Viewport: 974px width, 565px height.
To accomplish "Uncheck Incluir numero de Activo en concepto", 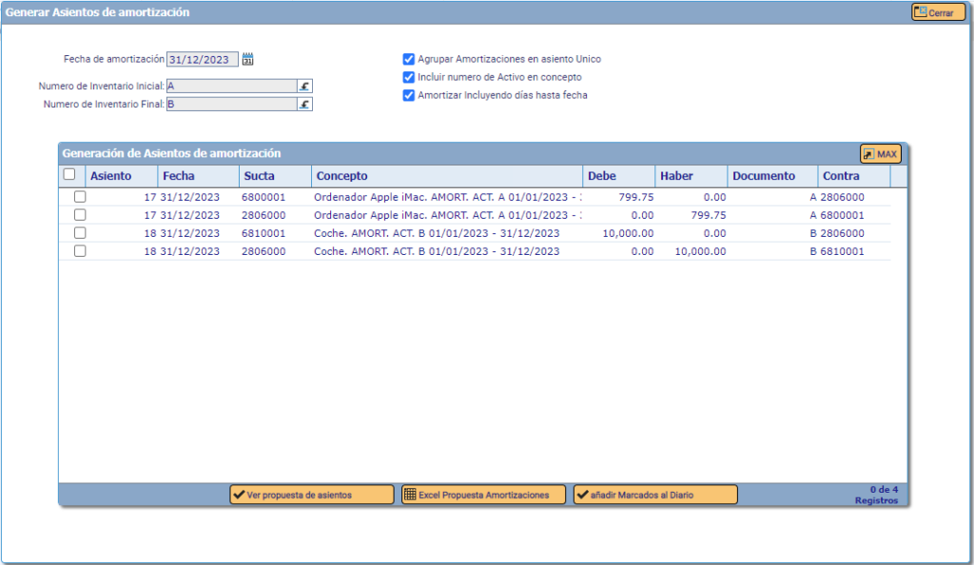I will [409, 77].
